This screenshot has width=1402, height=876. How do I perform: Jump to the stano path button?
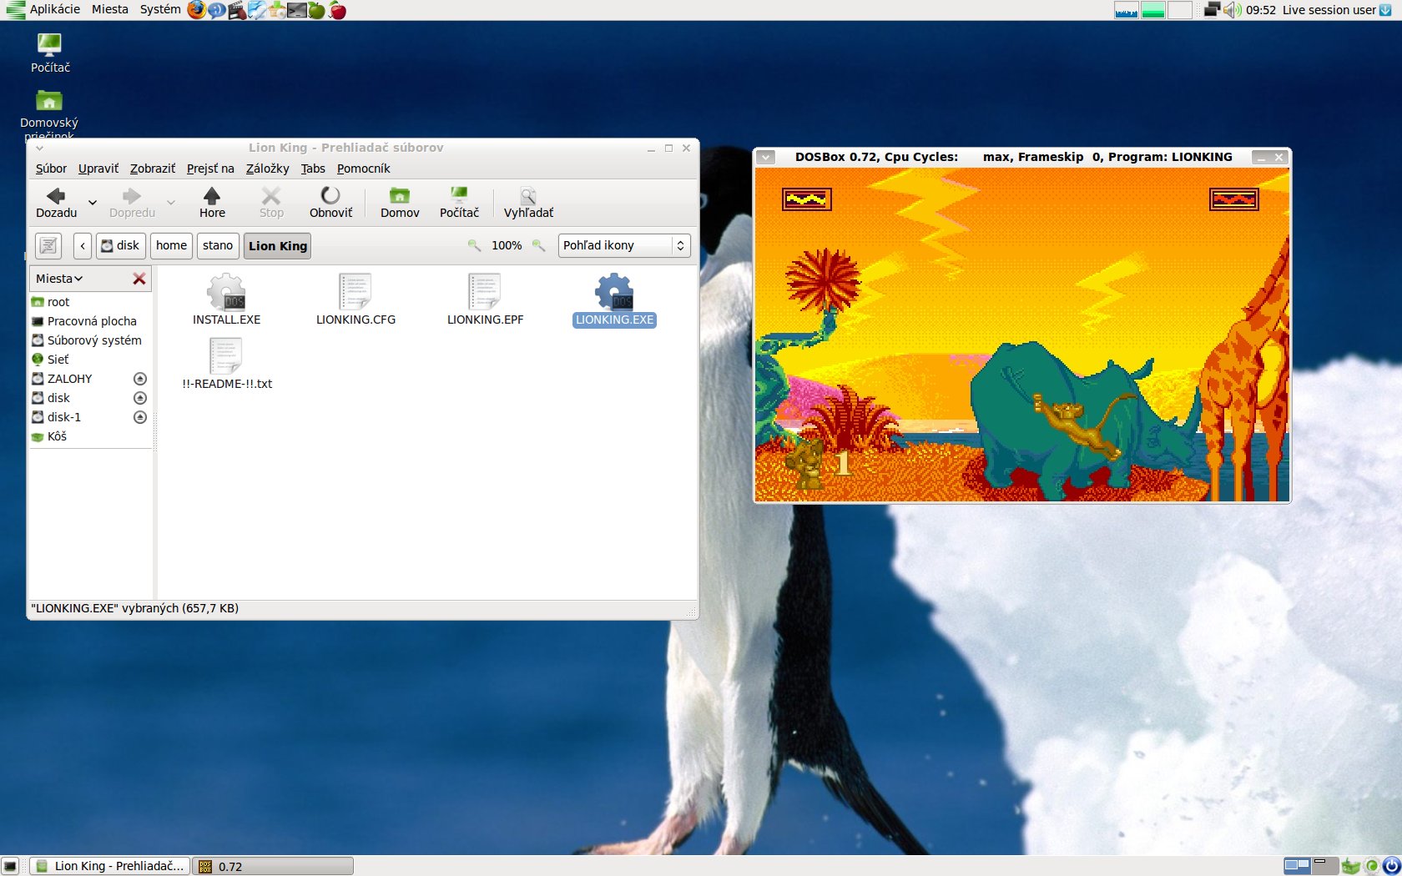click(218, 245)
